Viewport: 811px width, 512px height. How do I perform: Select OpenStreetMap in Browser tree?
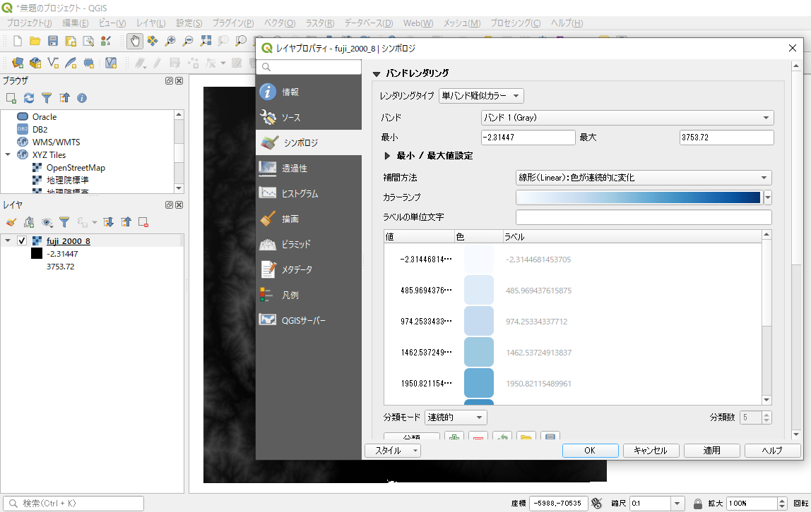76,168
